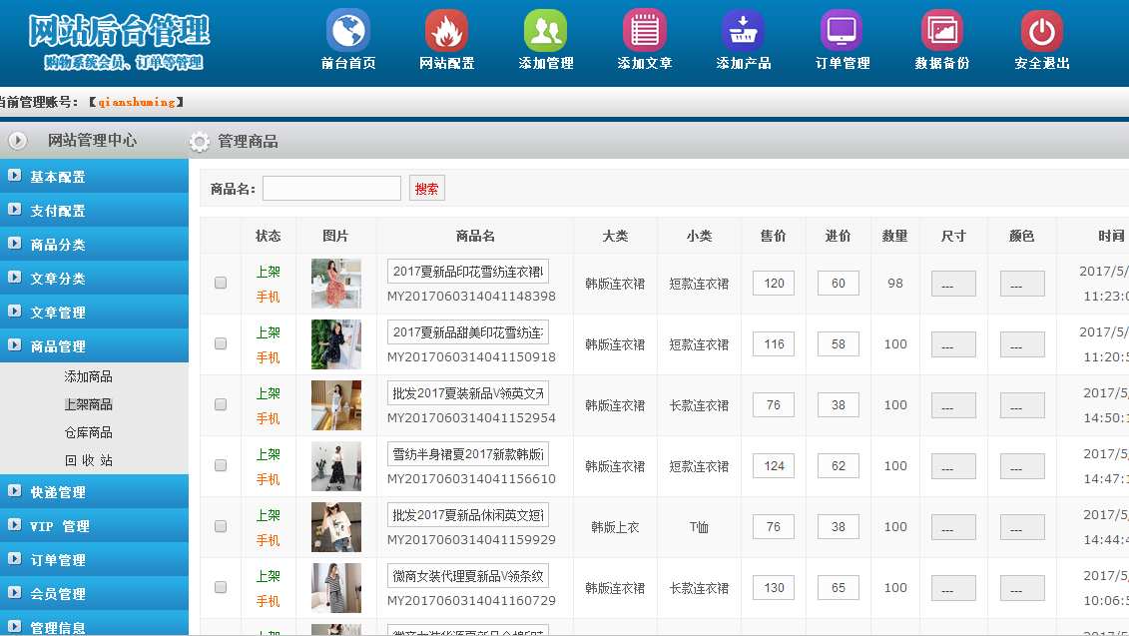The height and width of the screenshot is (636, 1129).
Task: Select 添加商品 in the sidebar submenu
Action: click(x=88, y=377)
